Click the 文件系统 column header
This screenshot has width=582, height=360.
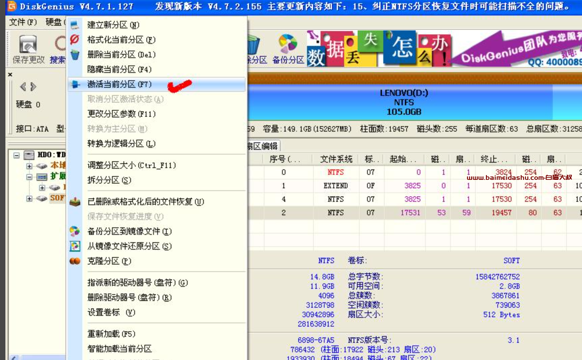click(336, 159)
